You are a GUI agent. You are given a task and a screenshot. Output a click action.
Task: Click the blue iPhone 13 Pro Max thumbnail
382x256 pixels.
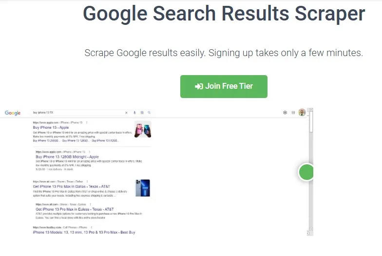pyautogui.click(x=143, y=188)
